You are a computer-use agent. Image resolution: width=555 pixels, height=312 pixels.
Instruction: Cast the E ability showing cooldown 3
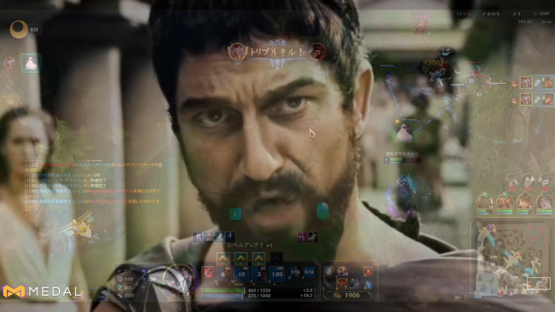[259, 274]
